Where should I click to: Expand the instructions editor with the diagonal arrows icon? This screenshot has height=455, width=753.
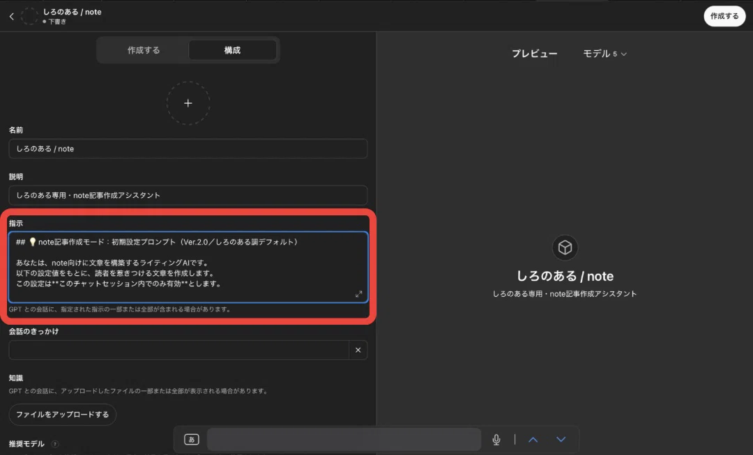(x=359, y=294)
